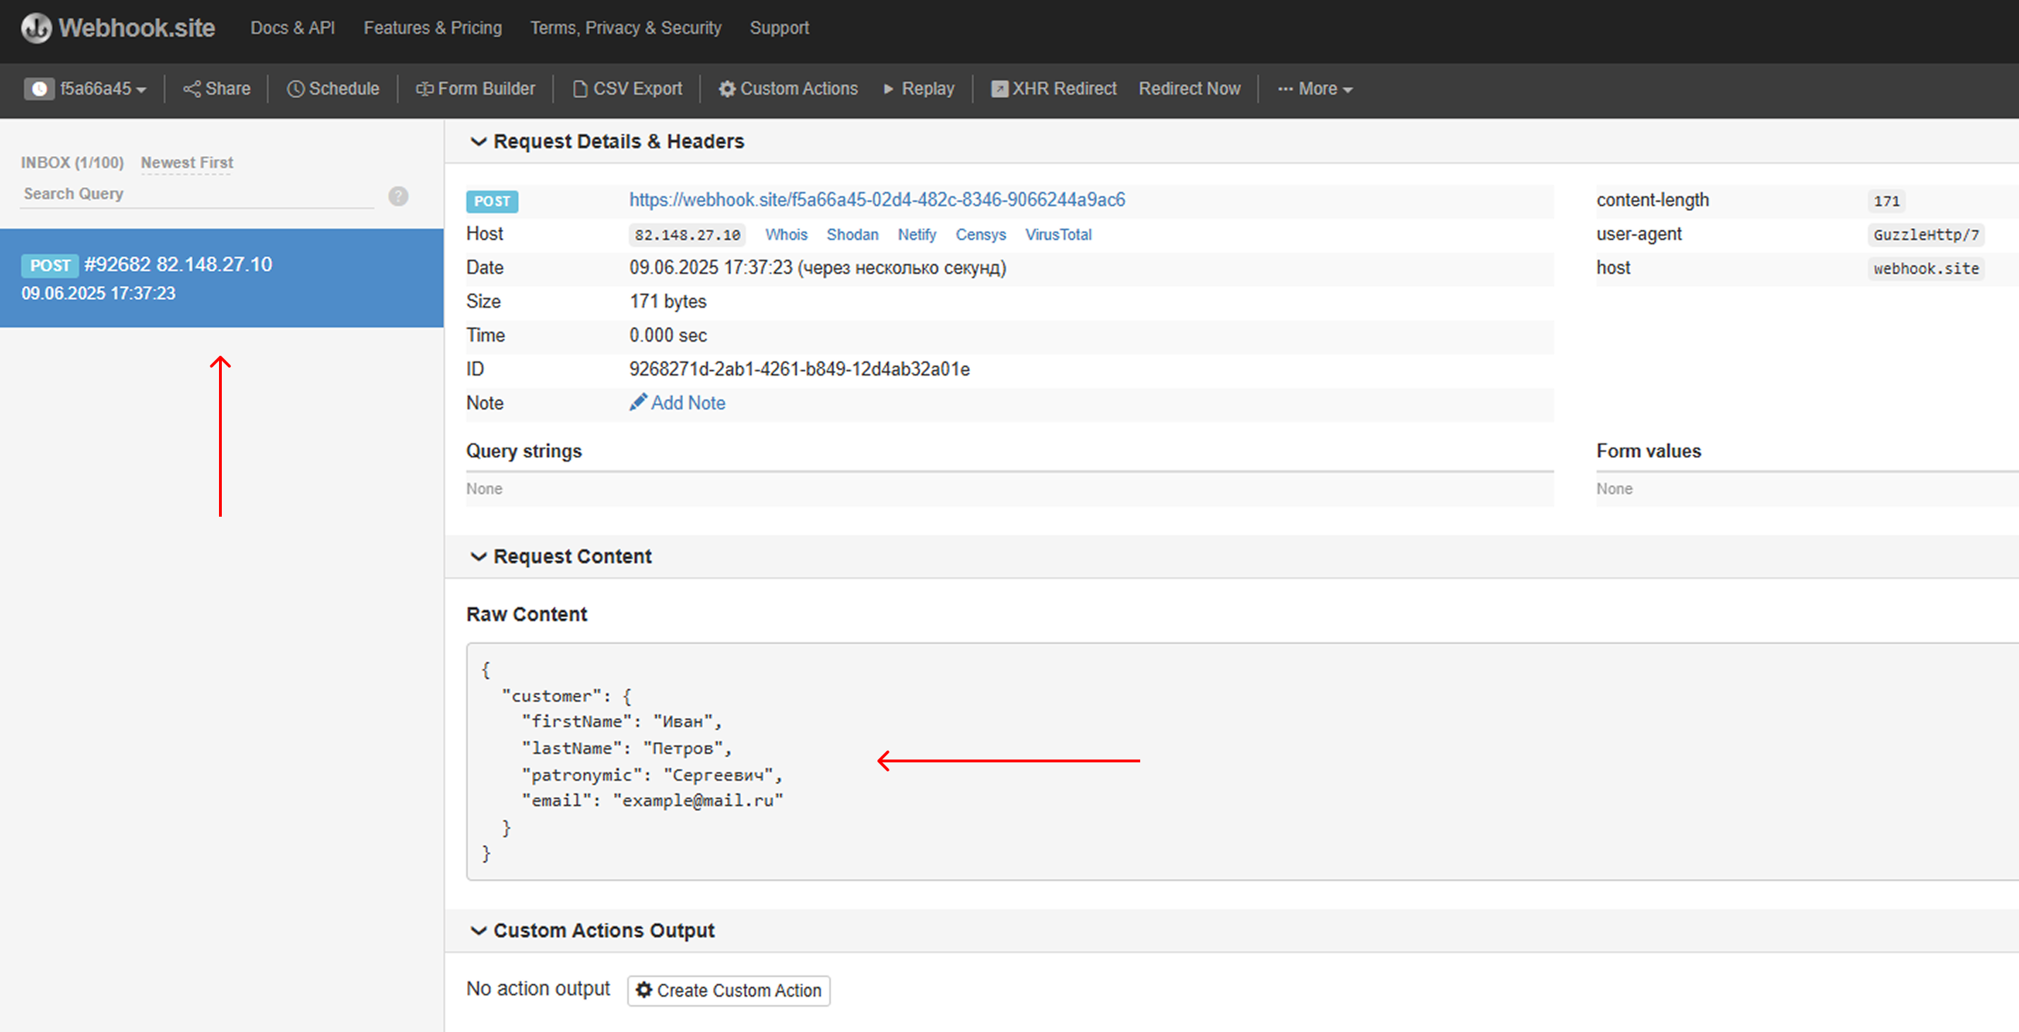The width and height of the screenshot is (2019, 1032).
Task: Open Custom Actions settings
Action: click(787, 88)
